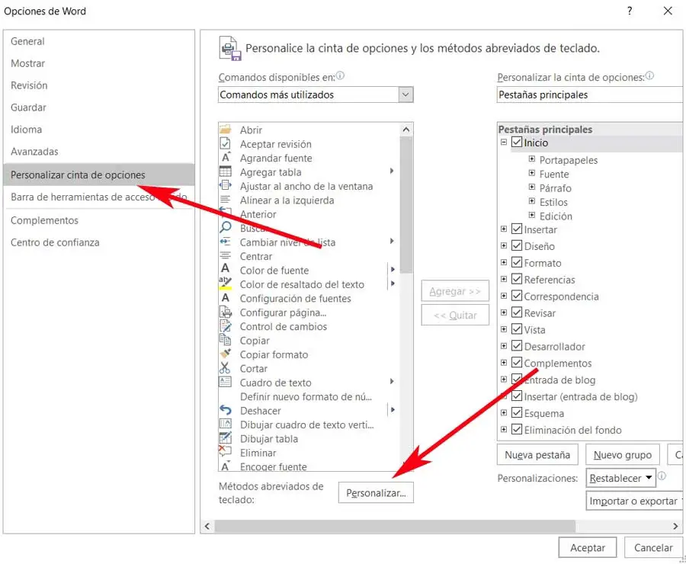Open the Pestañas principales dropdown
This screenshot has width=686, height=564.
click(589, 95)
